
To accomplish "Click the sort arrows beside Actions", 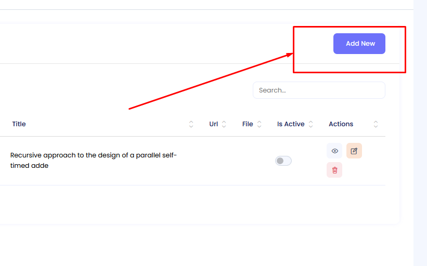I will point(376,124).
